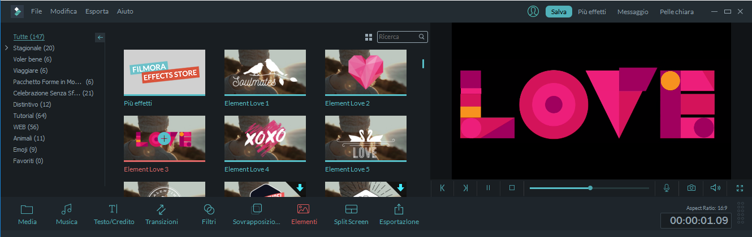
Task: Select Emoji (9) category
Action: [x=25, y=150]
